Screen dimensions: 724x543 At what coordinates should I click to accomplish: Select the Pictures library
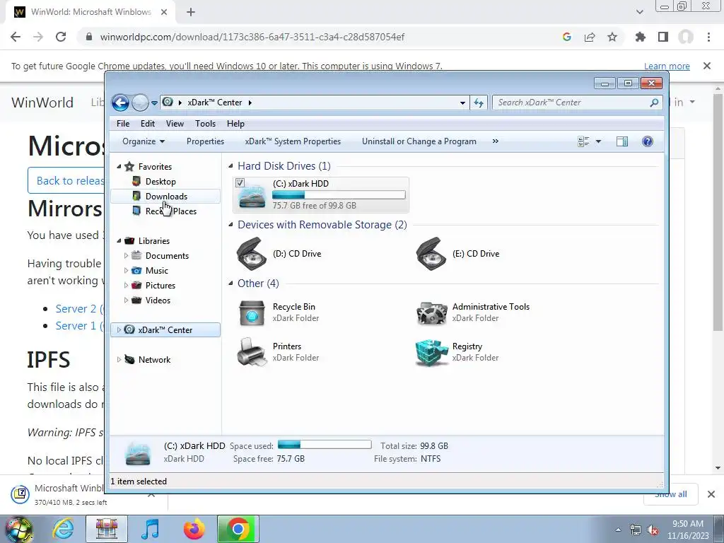point(160,286)
